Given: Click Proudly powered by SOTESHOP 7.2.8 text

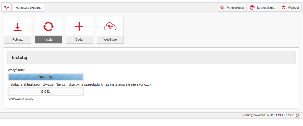Looking at the screenshot, I should pos(268,115).
